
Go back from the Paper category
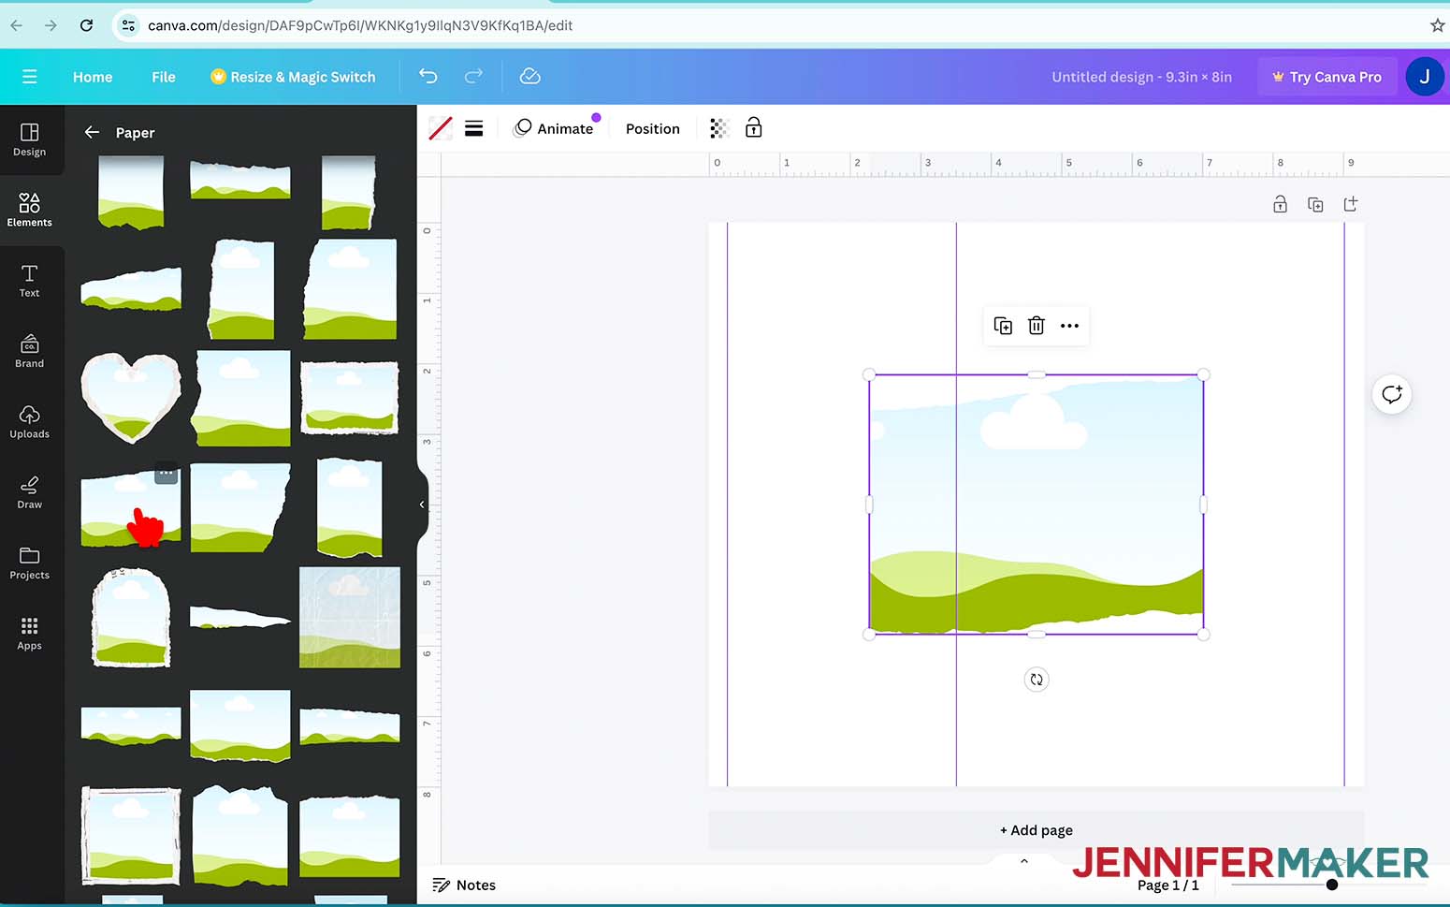pyautogui.click(x=92, y=133)
